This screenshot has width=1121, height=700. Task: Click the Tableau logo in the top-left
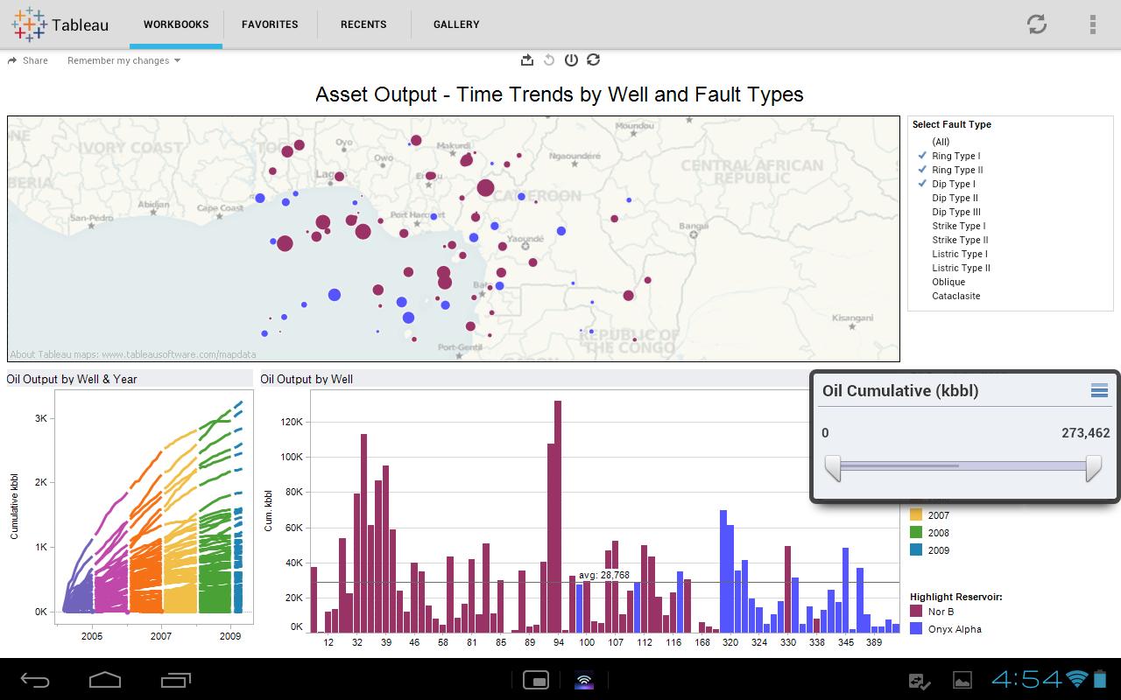(30, 24)
